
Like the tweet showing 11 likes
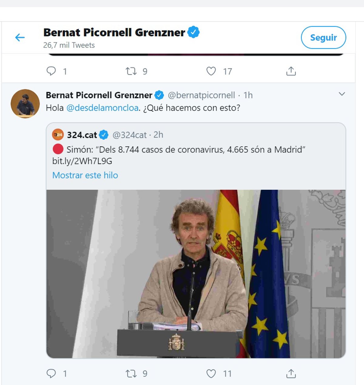[x=211, y=373]
